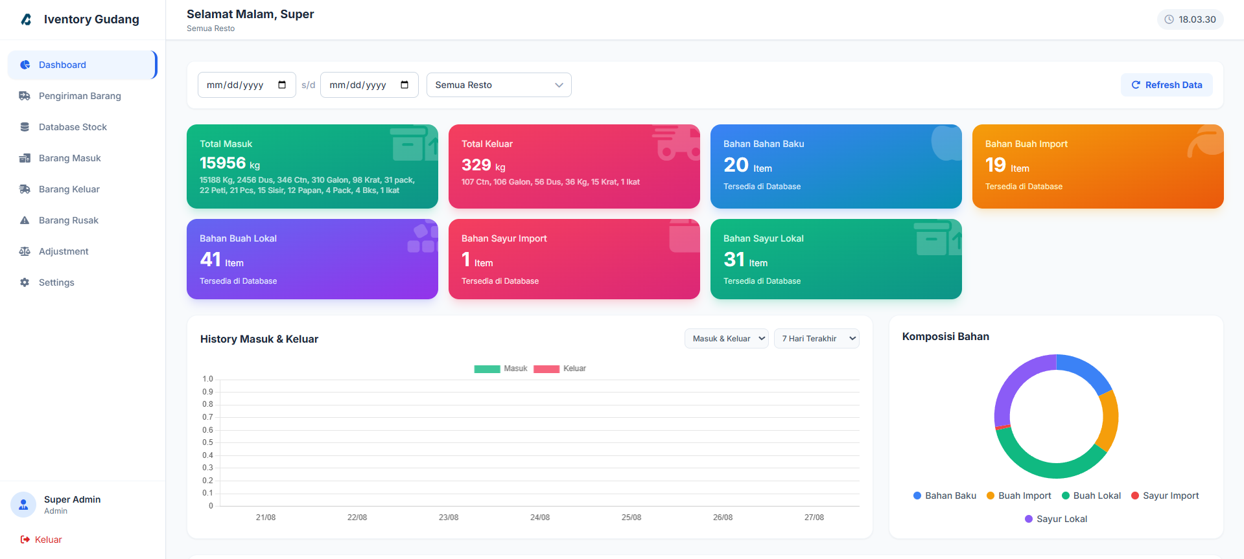
Task: Click the Database Stock cylinder icon
Action: pyautogui.click(x=25, y=127)
